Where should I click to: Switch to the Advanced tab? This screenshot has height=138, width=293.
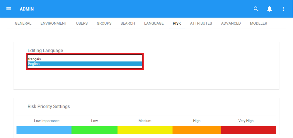pyautogui.click(x=231, y=23)
